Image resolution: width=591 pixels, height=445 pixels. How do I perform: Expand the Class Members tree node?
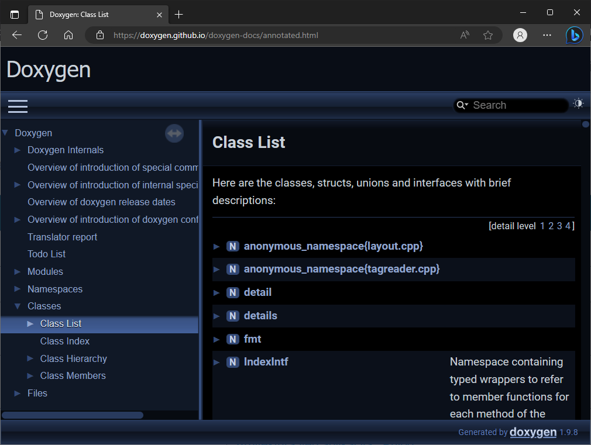tap(30, 375)
